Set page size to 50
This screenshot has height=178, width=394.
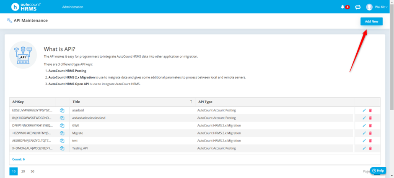point(32,171)
